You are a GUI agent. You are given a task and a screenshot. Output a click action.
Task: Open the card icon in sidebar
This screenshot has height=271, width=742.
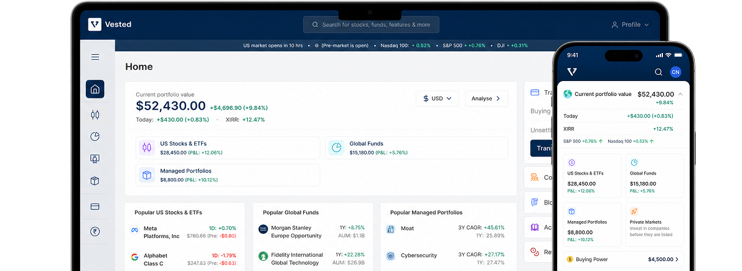point(95,207)
